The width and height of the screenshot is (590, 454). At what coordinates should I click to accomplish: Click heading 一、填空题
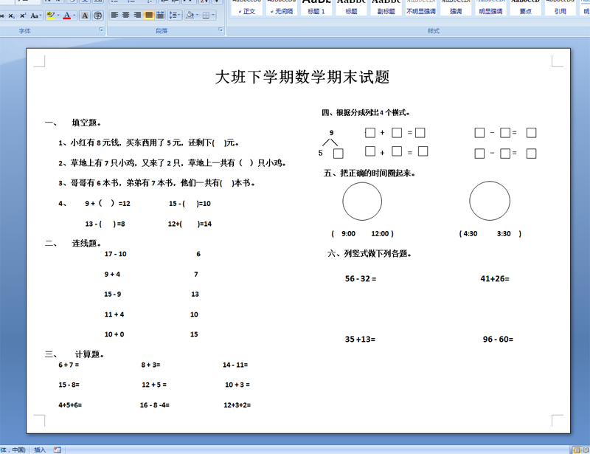tap(73, 123)
